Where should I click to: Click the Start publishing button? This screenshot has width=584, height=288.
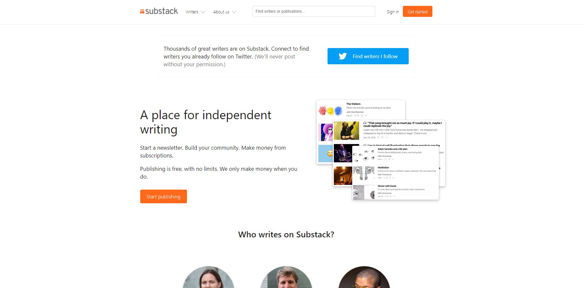pyautogui.click(x=164, y=196)
